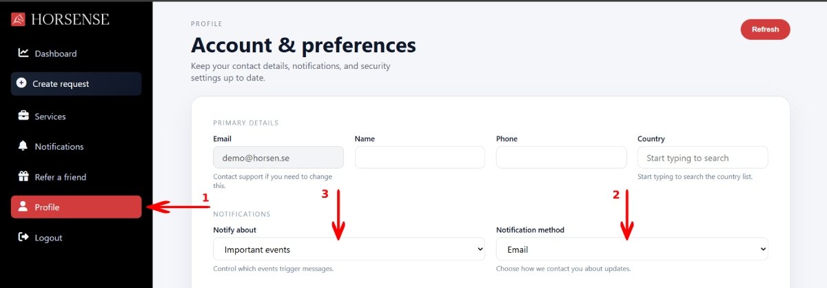Click the Create request button
Image resolution: width=827 pixels, height=288 pixels.
click(x=76, y=84)
